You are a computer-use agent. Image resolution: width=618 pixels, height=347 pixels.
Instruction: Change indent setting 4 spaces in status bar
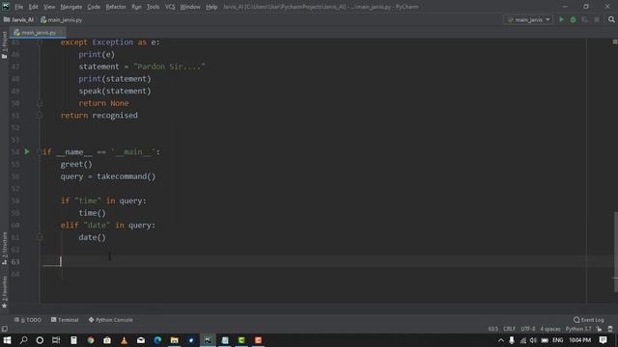[x=550, y=329]
